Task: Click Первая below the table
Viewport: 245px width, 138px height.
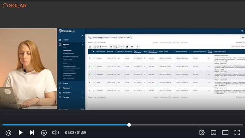Action: [x=155, y=97]
